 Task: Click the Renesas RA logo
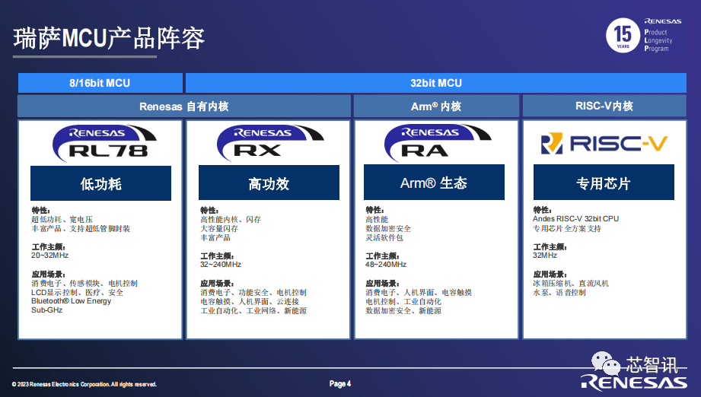click(x=438, y=143)
